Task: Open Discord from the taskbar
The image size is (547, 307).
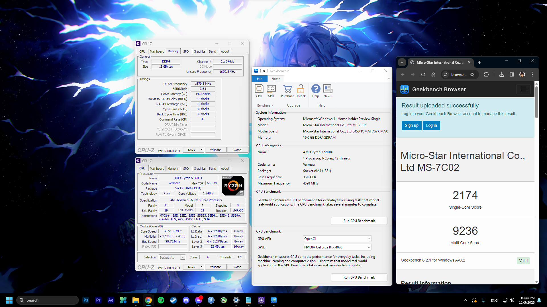Action: 186,300
